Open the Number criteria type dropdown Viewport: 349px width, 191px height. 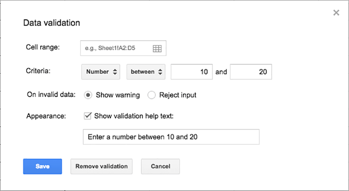point(101,72)
